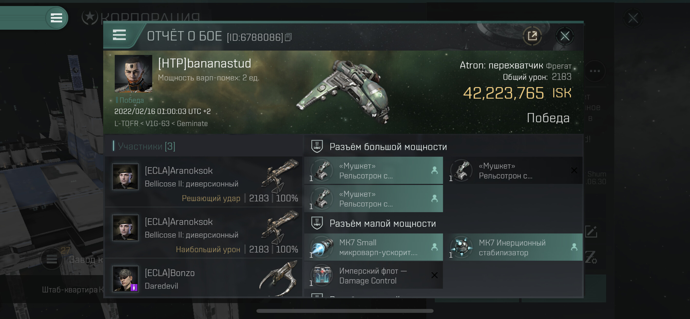Close the battle report window
Screen dimensions: 690x319
pyautogui.click(x=565, y=36)
